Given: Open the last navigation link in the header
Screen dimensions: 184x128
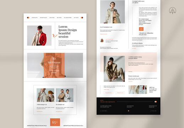Looking at the screenshot, I should pos(76,17).
